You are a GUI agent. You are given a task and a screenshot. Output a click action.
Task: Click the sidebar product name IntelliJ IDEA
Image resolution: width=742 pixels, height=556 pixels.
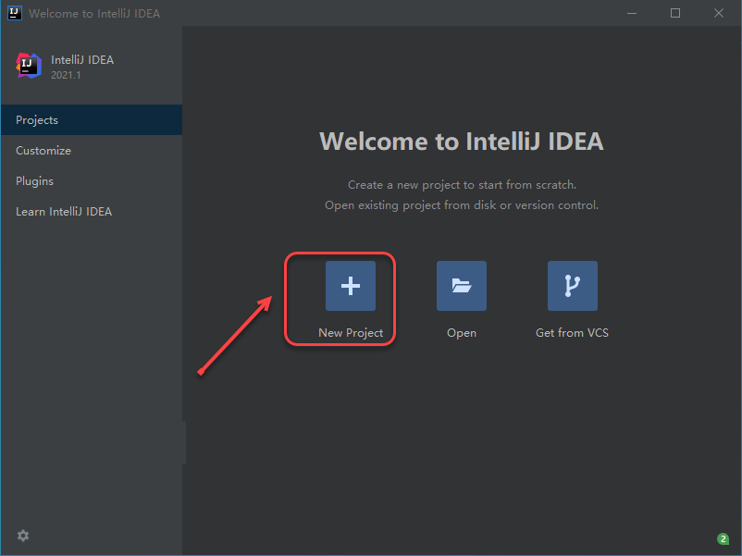click(82, 60)
